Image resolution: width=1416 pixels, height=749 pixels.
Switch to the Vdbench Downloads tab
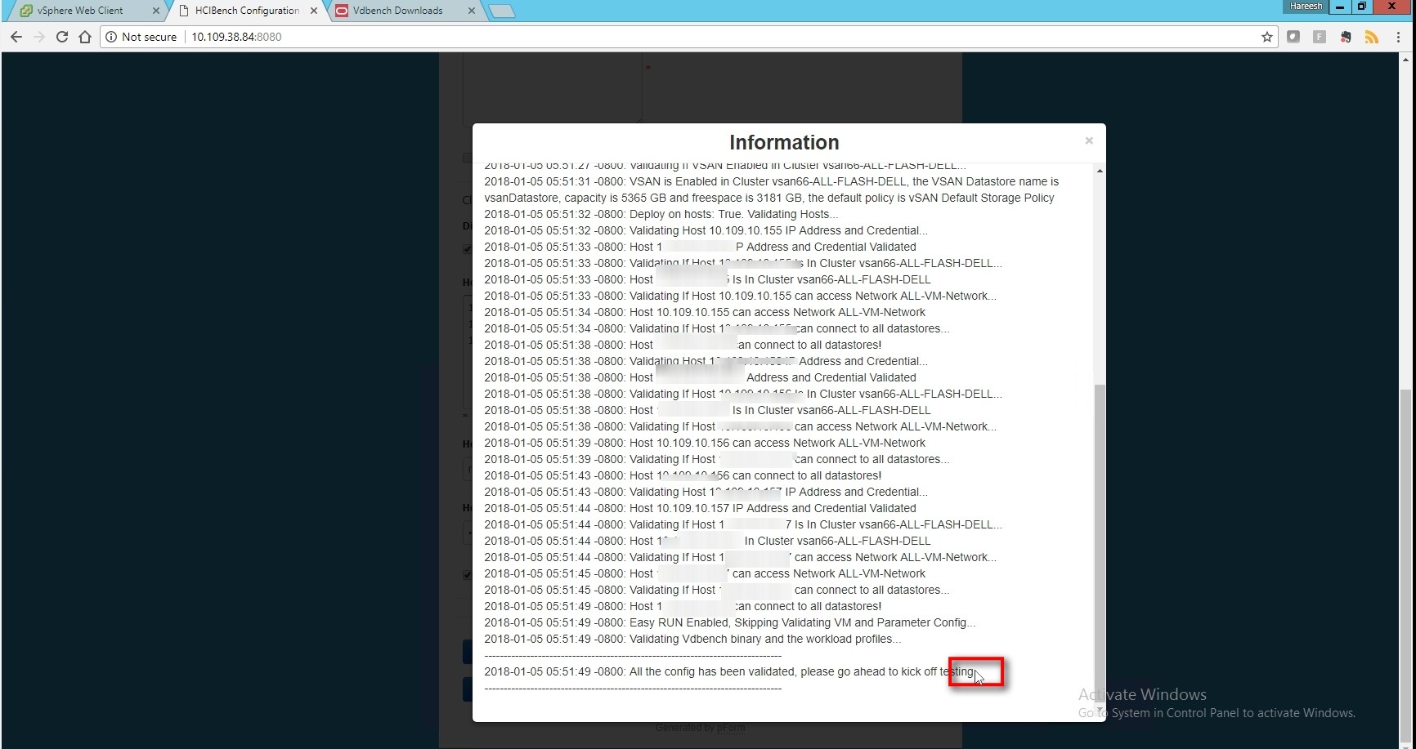click(398, 11)
